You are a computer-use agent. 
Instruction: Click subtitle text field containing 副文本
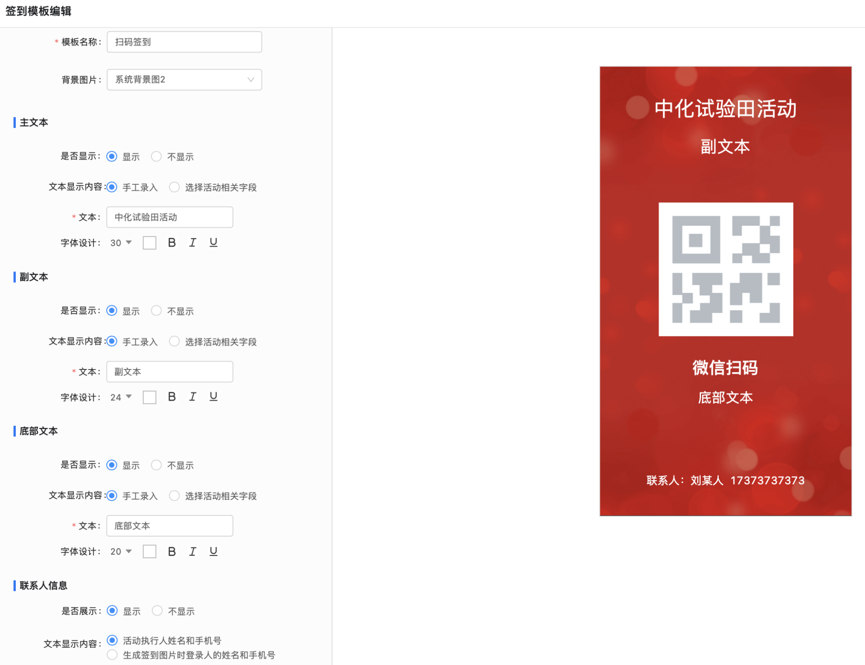point(169,372)
